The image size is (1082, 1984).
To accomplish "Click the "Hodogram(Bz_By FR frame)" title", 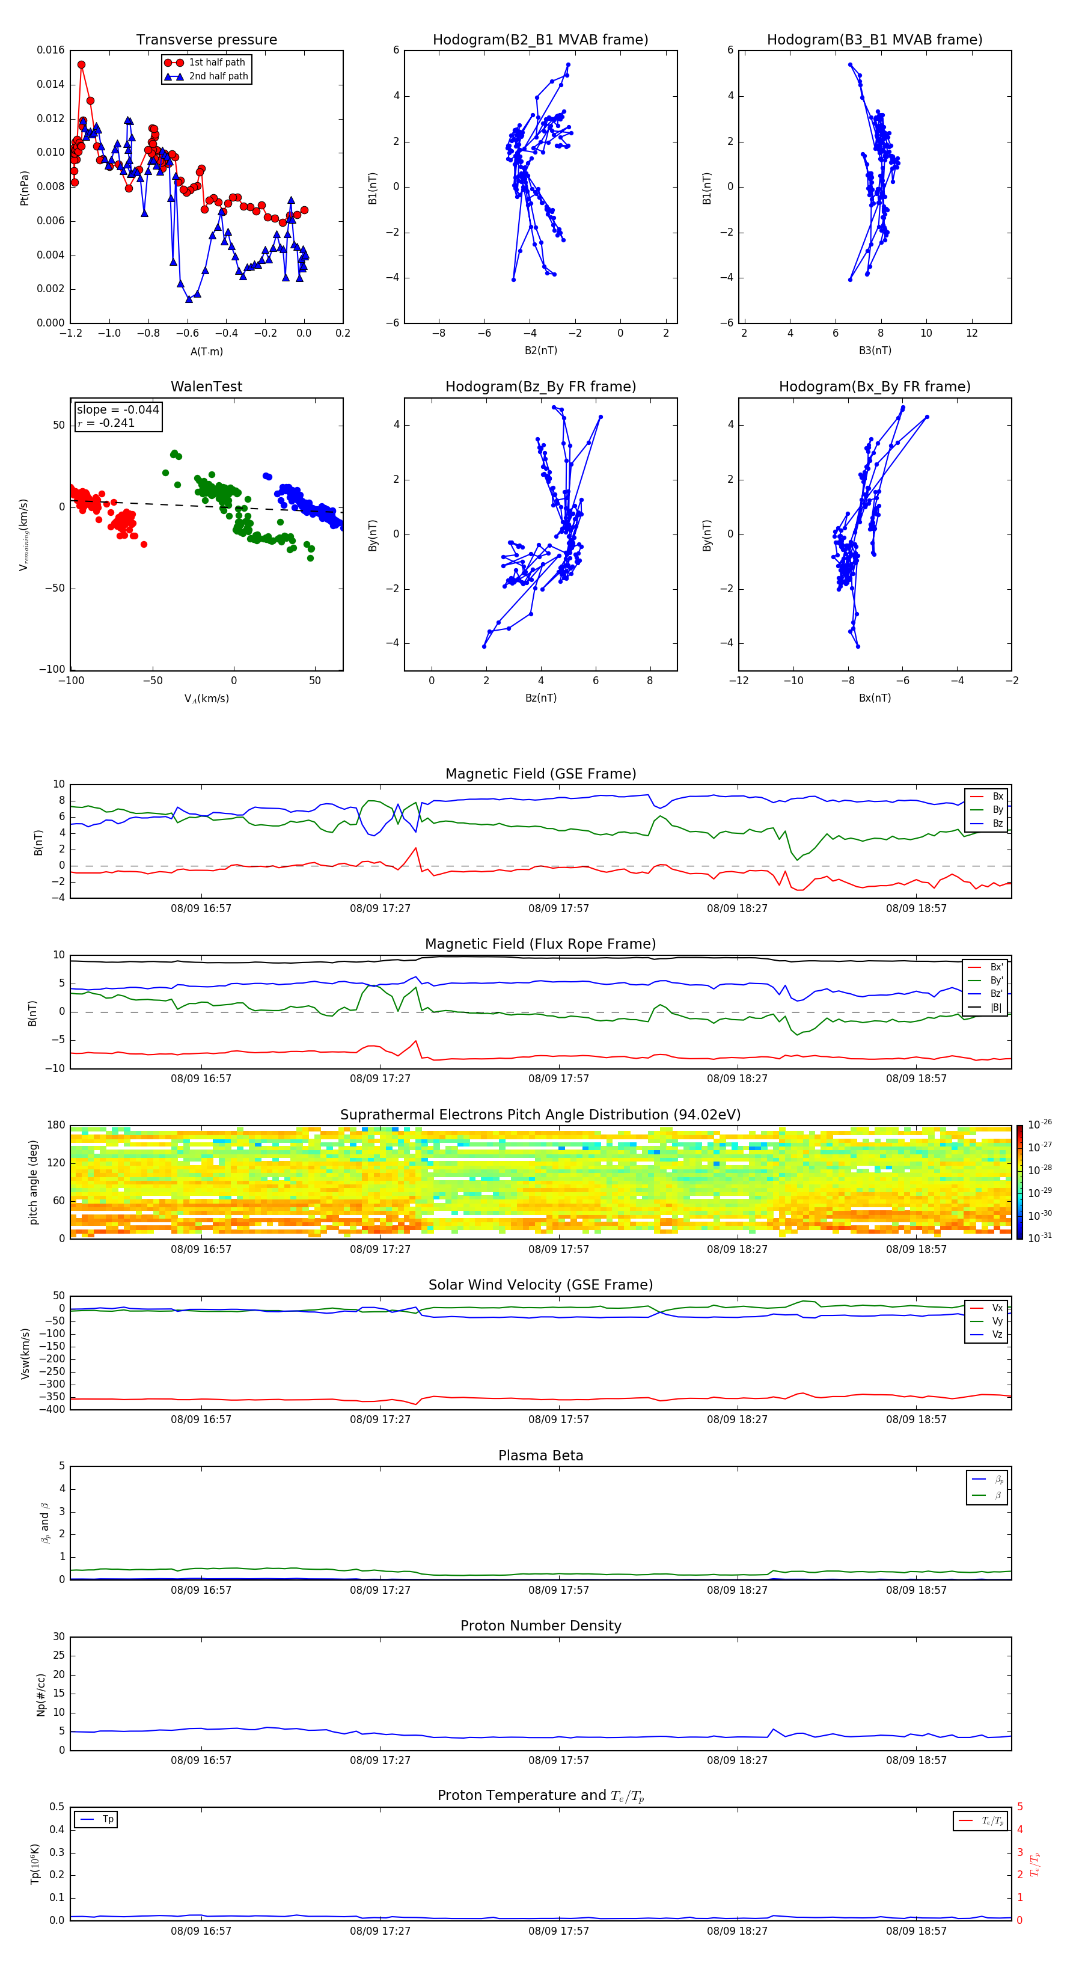I will click(540, 387).
